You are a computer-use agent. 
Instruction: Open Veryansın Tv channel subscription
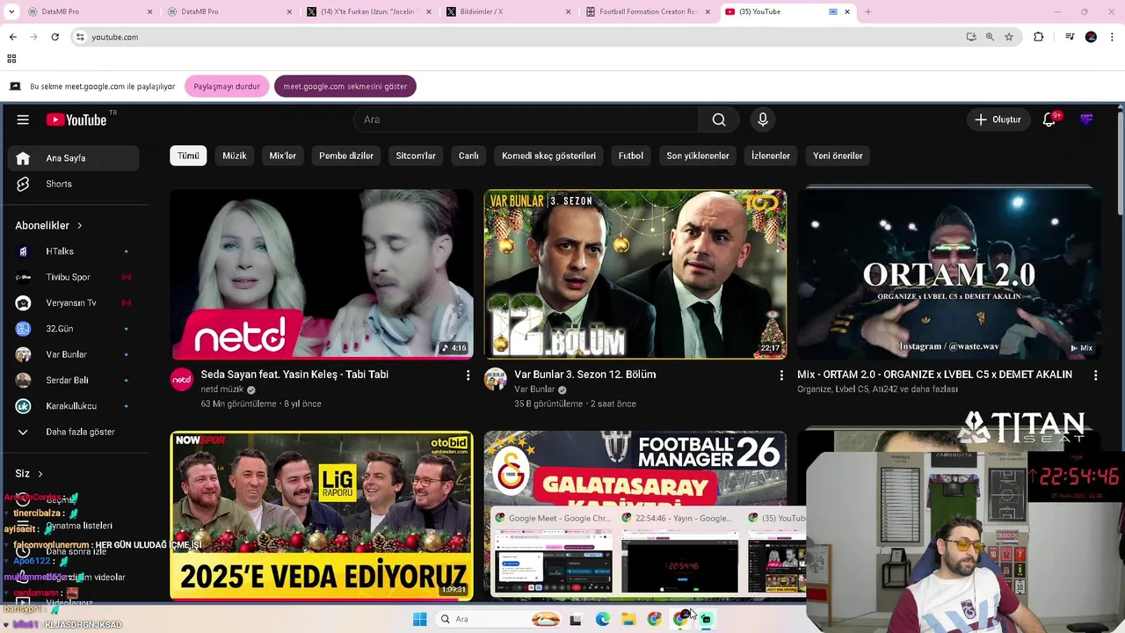pyautogui.click(x=74, y=302)
